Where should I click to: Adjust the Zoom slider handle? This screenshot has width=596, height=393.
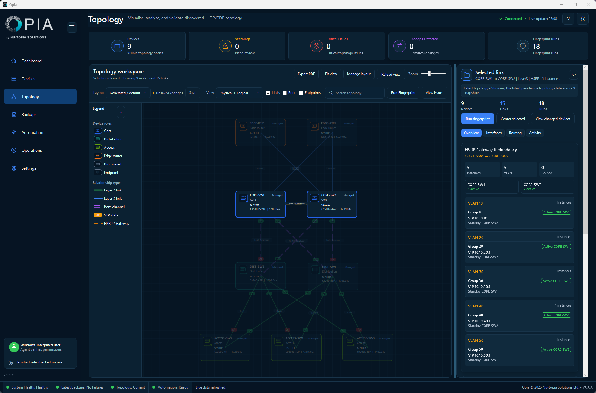pos(429,74)
